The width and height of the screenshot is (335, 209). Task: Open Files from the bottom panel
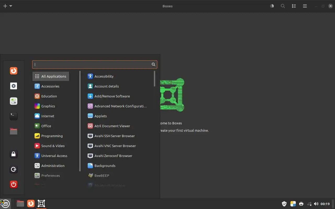[20, 204]
